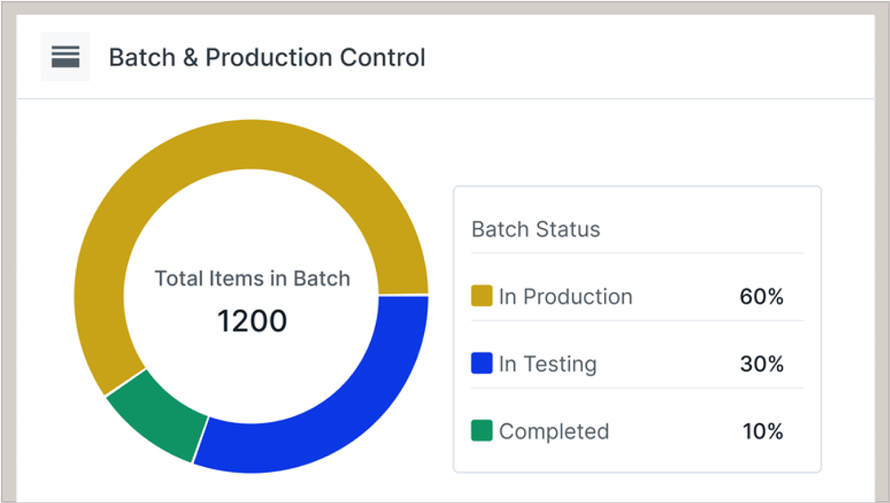Select the In Production legend label
Viewport: 890px width, 503px height.
point(565,297)
